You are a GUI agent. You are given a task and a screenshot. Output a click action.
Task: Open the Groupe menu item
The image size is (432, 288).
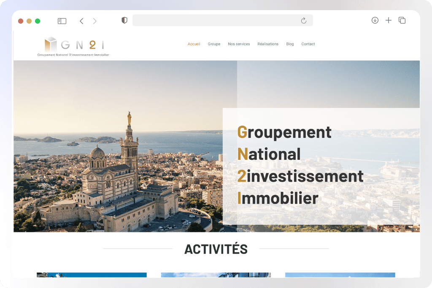(x=214, y=44)
